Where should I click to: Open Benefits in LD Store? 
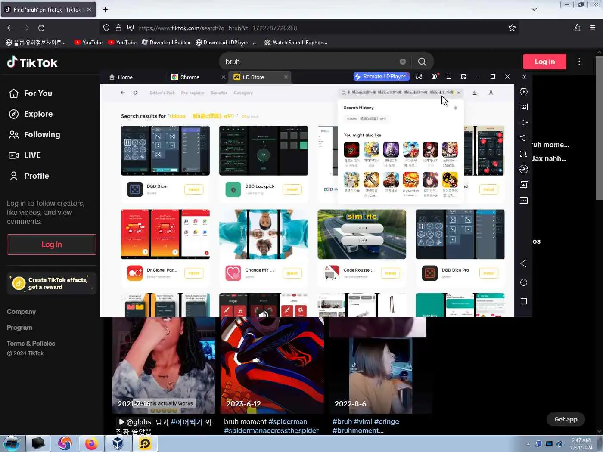point(219,93)
